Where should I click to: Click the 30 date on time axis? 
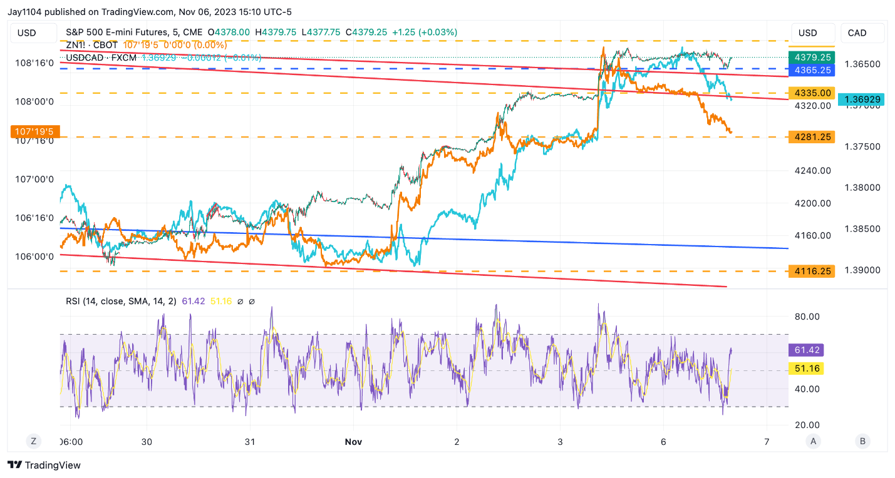147,442
